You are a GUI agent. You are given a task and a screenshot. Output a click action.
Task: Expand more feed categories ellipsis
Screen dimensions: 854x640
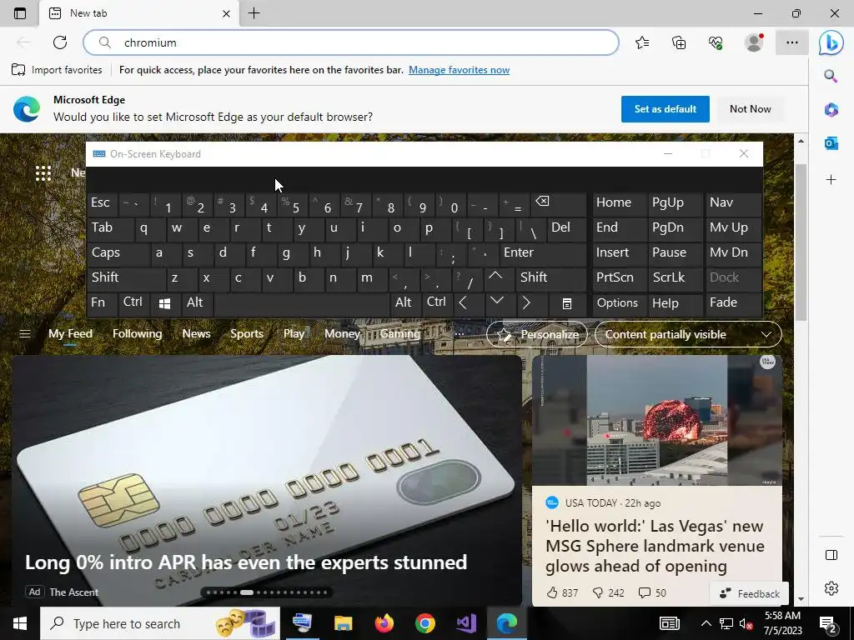[460, 333]
